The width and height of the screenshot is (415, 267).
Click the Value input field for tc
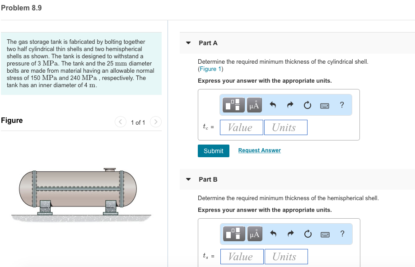pos(241,127)
